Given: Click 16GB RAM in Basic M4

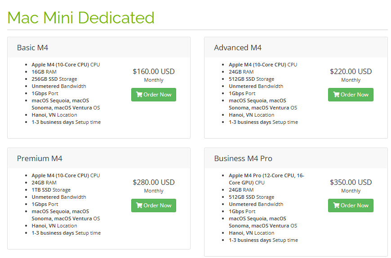Looking at the screenshot, I should tap(44, 72).
